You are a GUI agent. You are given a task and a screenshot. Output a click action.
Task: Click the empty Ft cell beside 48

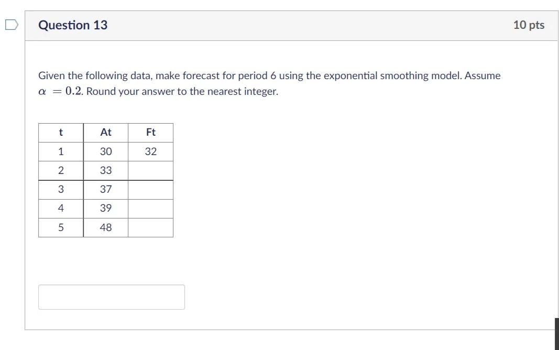click(x=151, y=228)
